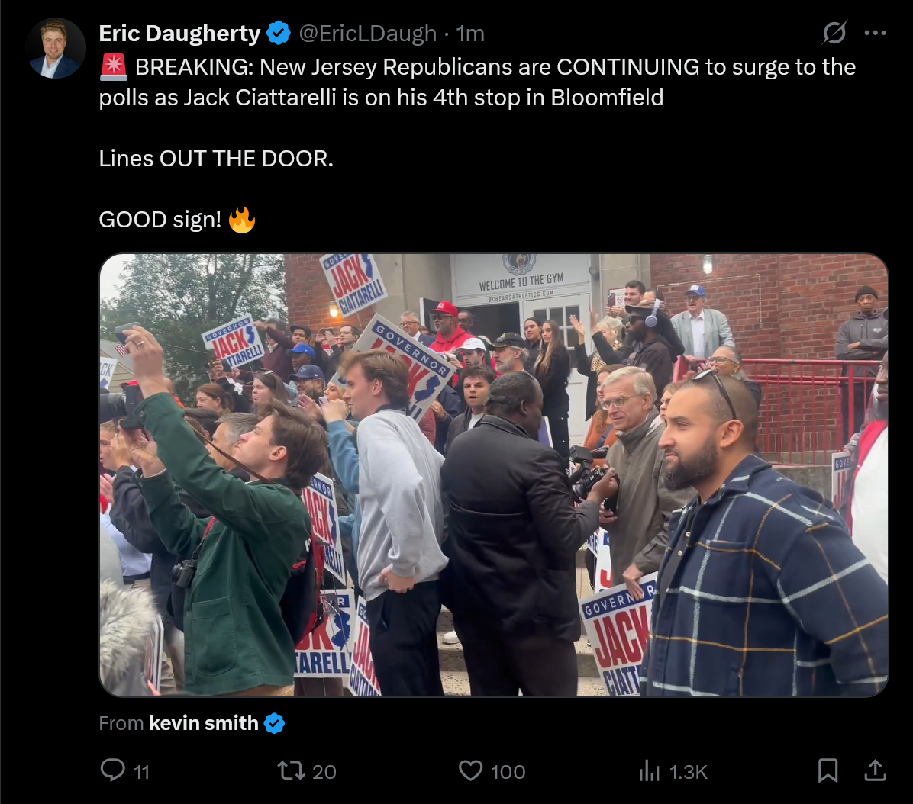The image size is (913, 804).
Task: Click the 100 likes count
Action: tap(508, 772)
